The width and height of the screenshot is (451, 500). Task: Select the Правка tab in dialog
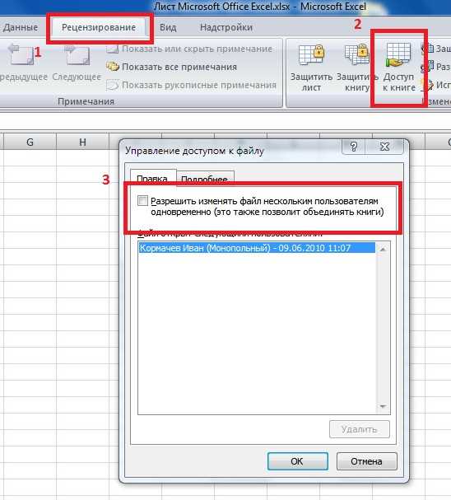click(x=152, y=179)
